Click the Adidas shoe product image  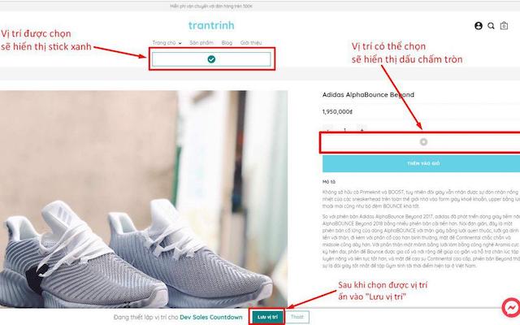click(144, 199)
